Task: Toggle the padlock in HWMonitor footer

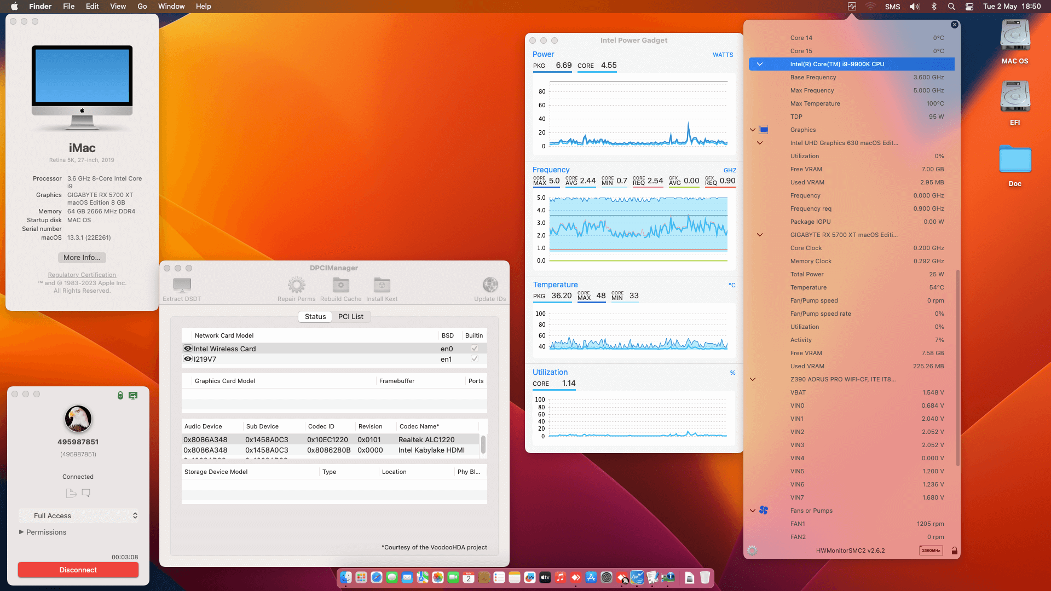Action: [x=954, y=551]
